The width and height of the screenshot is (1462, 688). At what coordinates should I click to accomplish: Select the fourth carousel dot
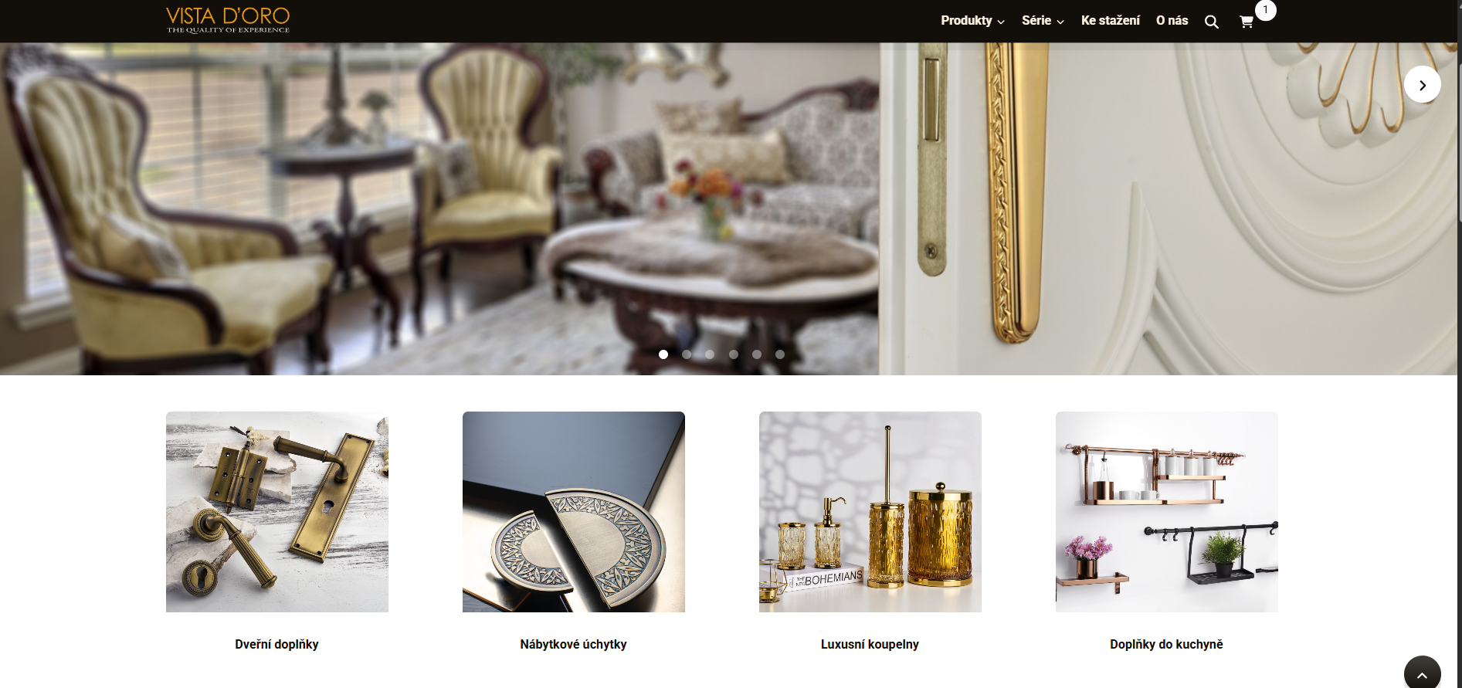pos(734,354)
